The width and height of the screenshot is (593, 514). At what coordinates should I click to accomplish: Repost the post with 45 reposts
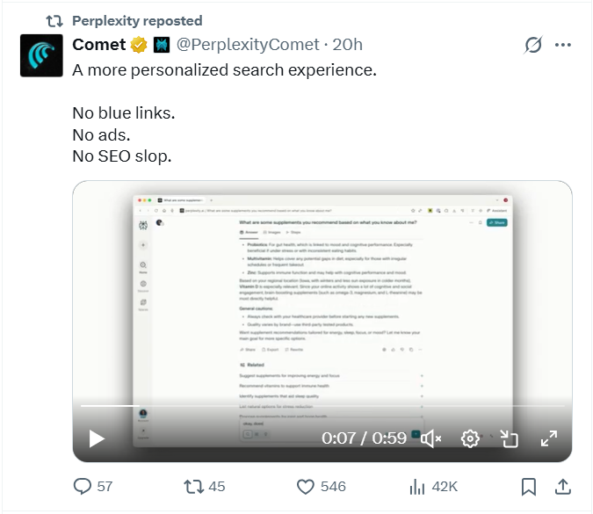coord(204,487)
